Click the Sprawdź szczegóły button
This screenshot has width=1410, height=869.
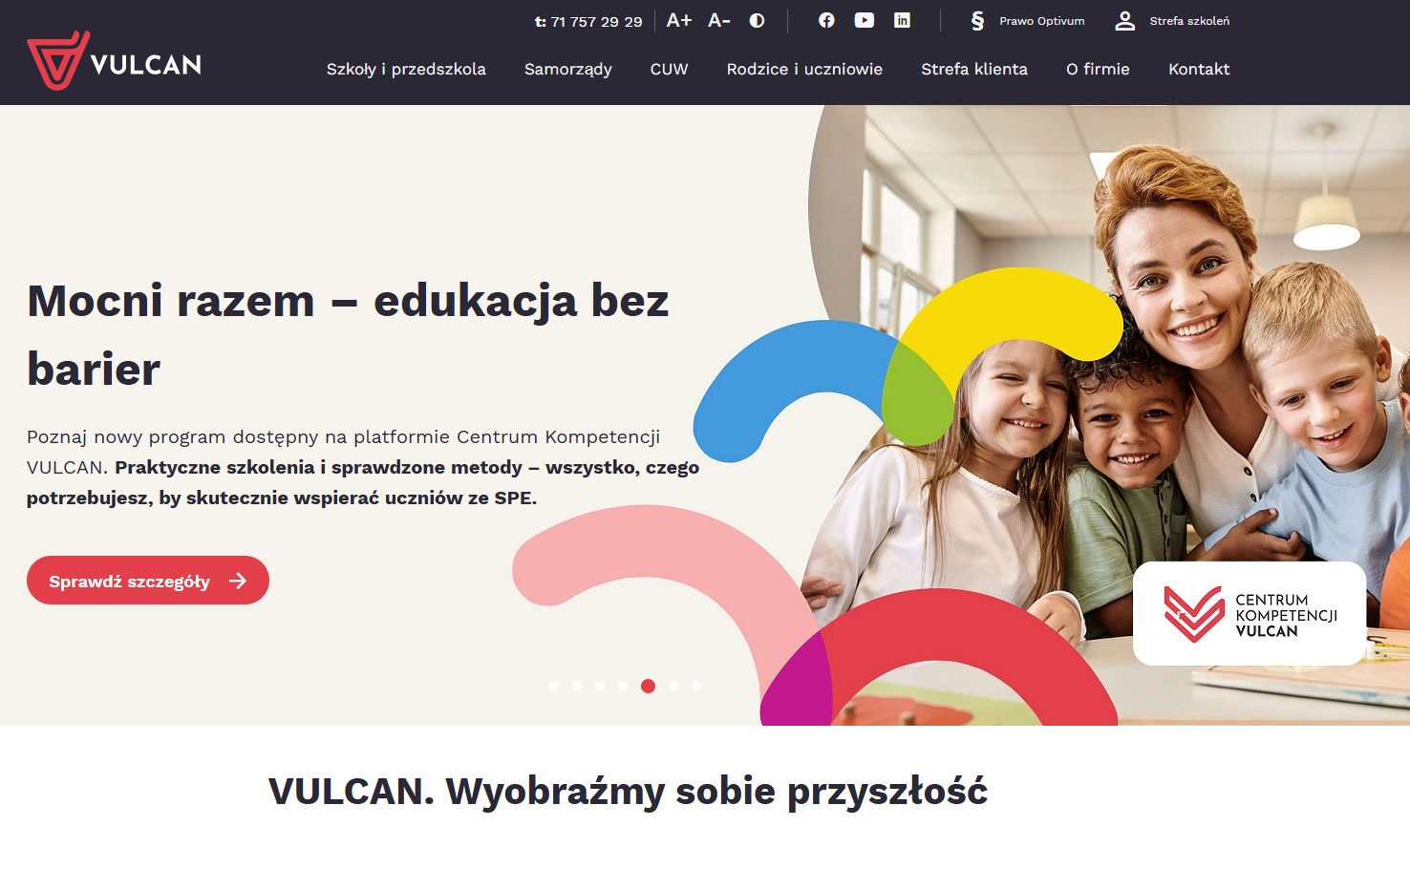pos(147,580)
